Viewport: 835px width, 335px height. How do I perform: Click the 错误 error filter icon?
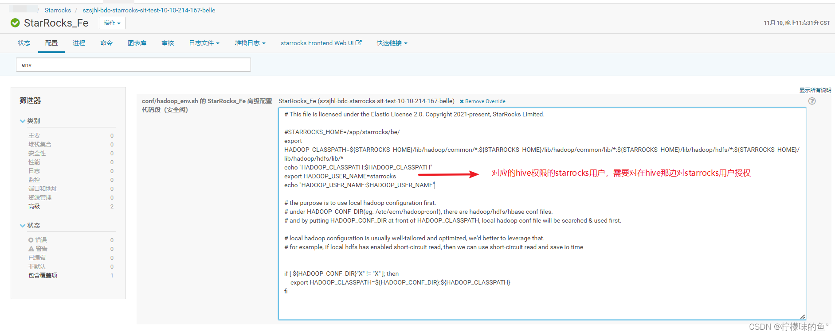click(x=31, y=240)
